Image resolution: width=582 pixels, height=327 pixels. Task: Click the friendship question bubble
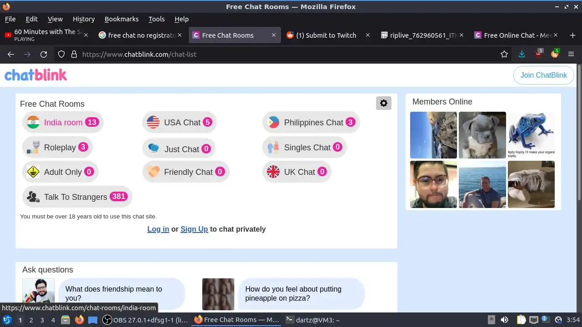[121, 294]
